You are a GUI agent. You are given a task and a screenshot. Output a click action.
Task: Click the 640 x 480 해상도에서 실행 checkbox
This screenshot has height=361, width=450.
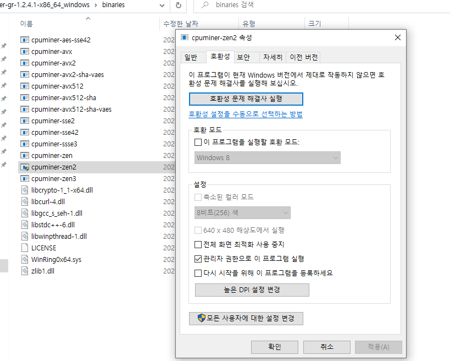[x=198, y=230]
